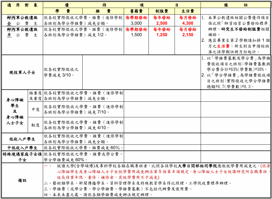The height and width of the screenshot is (199, 272).
Task: Select the "極重度及重度" severity cell
Action: click(35, 96)
